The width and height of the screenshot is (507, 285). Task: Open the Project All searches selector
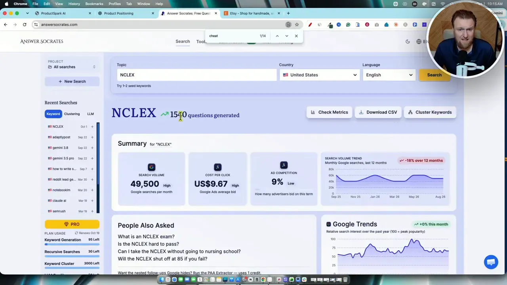pyautogui.click(x=72, y=67)
